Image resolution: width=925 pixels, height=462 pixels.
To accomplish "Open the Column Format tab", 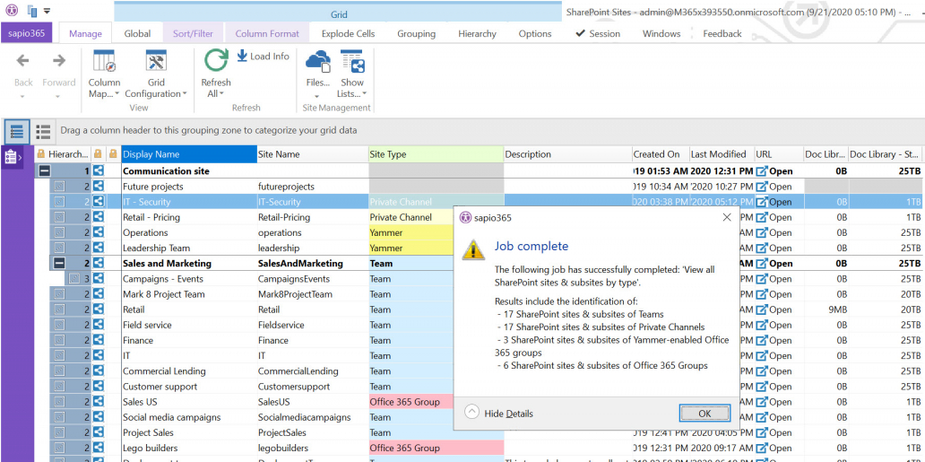I will [267, 34].
